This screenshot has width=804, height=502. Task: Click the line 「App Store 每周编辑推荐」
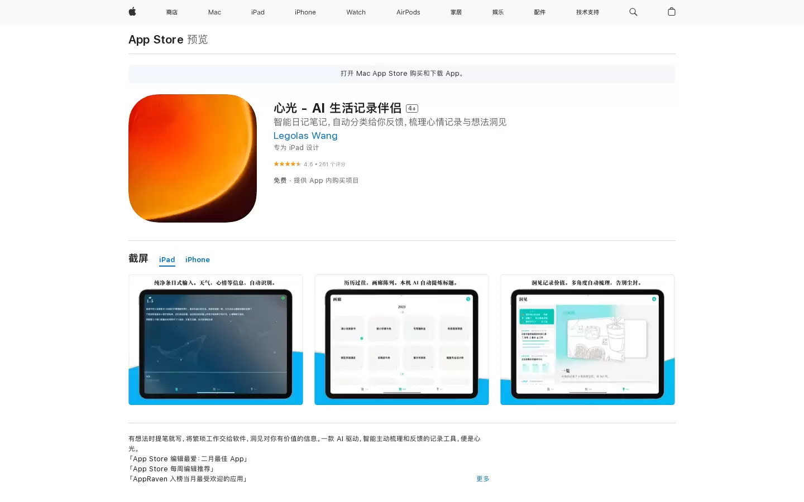(172, 469)
